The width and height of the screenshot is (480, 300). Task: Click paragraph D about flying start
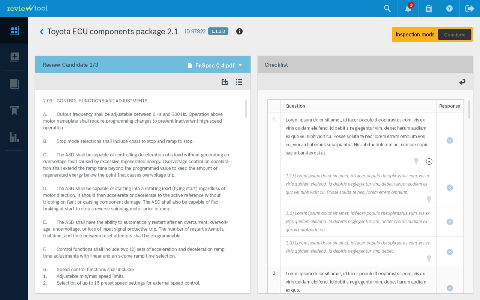click(134, 198)
